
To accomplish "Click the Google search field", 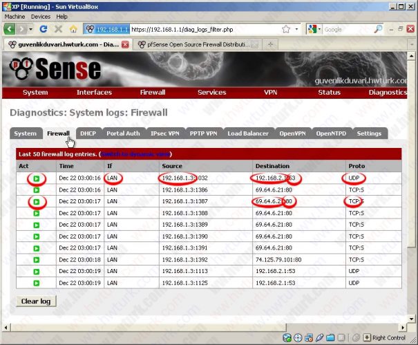I will [x=348, y=29].
